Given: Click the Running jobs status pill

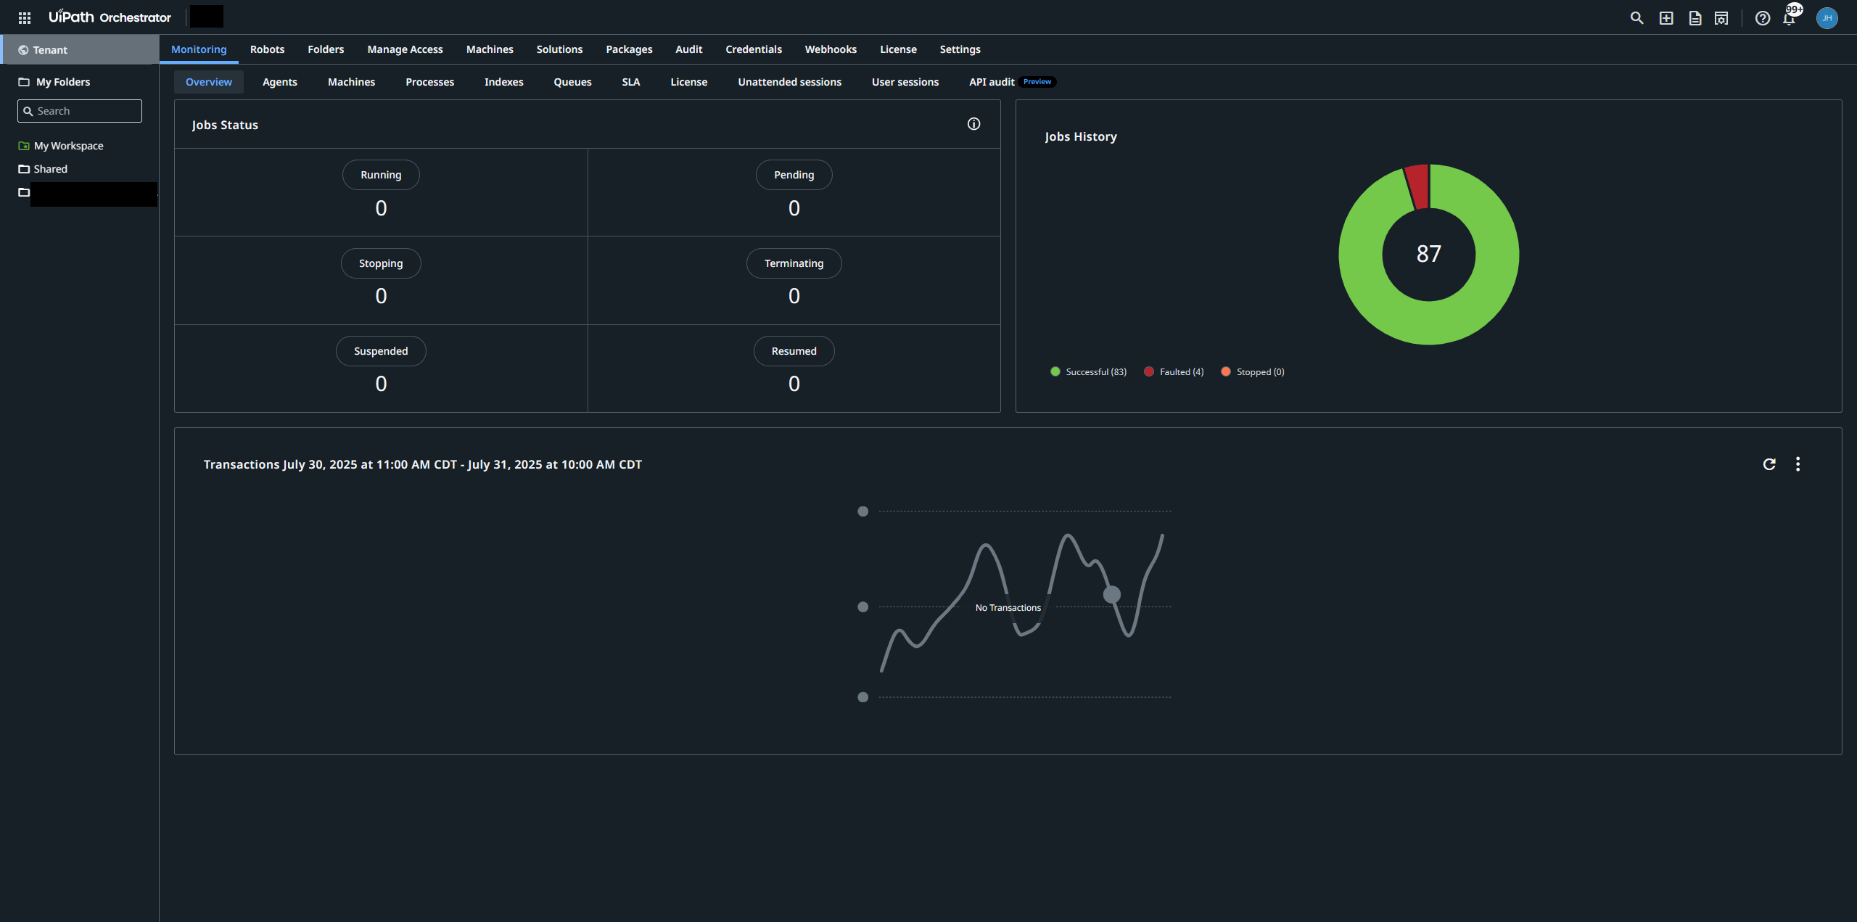Looking at the screenshot, I should click(x=381, y=175).
